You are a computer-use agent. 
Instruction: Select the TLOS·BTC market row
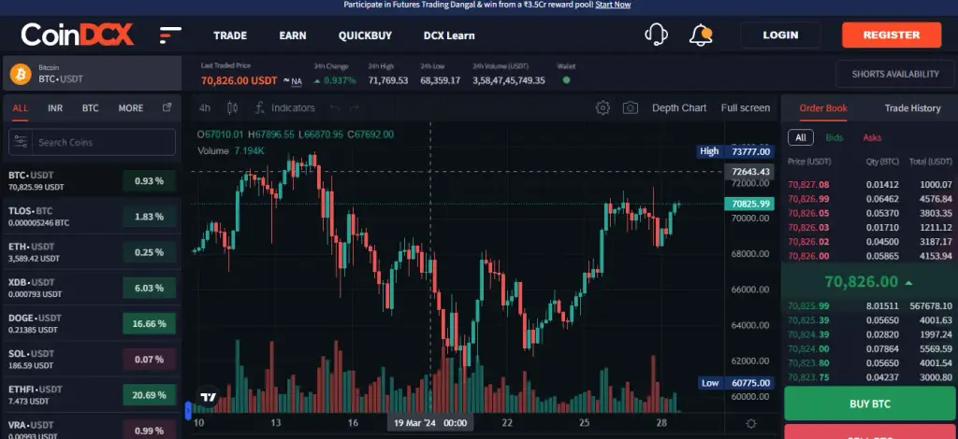[92, 217]
